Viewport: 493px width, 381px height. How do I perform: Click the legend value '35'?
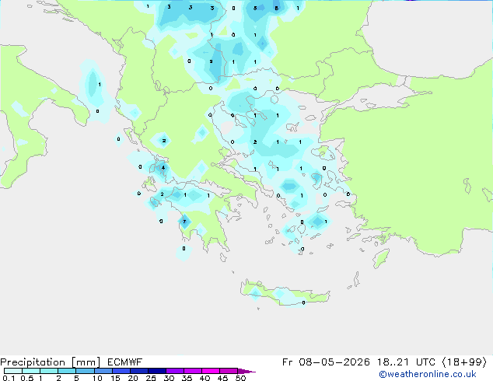click(x=187, y=378)
